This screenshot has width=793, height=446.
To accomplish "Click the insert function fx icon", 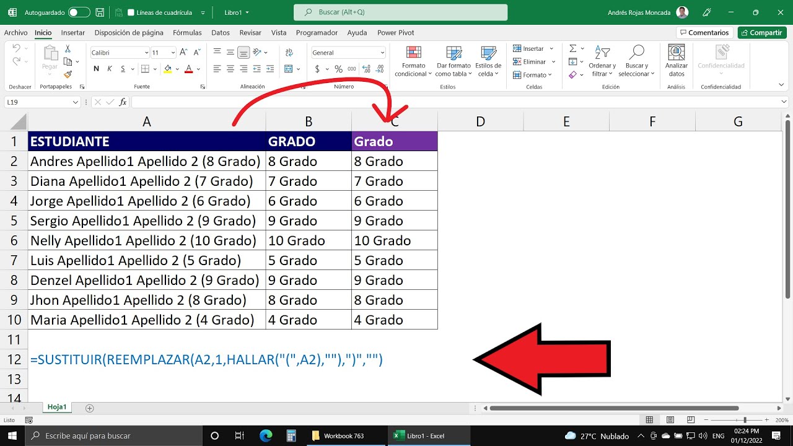I will pyautogui.click(x=123, y=102).
